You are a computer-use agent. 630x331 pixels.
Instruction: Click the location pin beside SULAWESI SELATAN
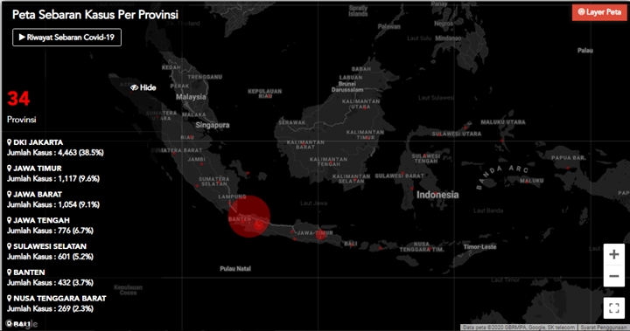[x=10, y=246]
